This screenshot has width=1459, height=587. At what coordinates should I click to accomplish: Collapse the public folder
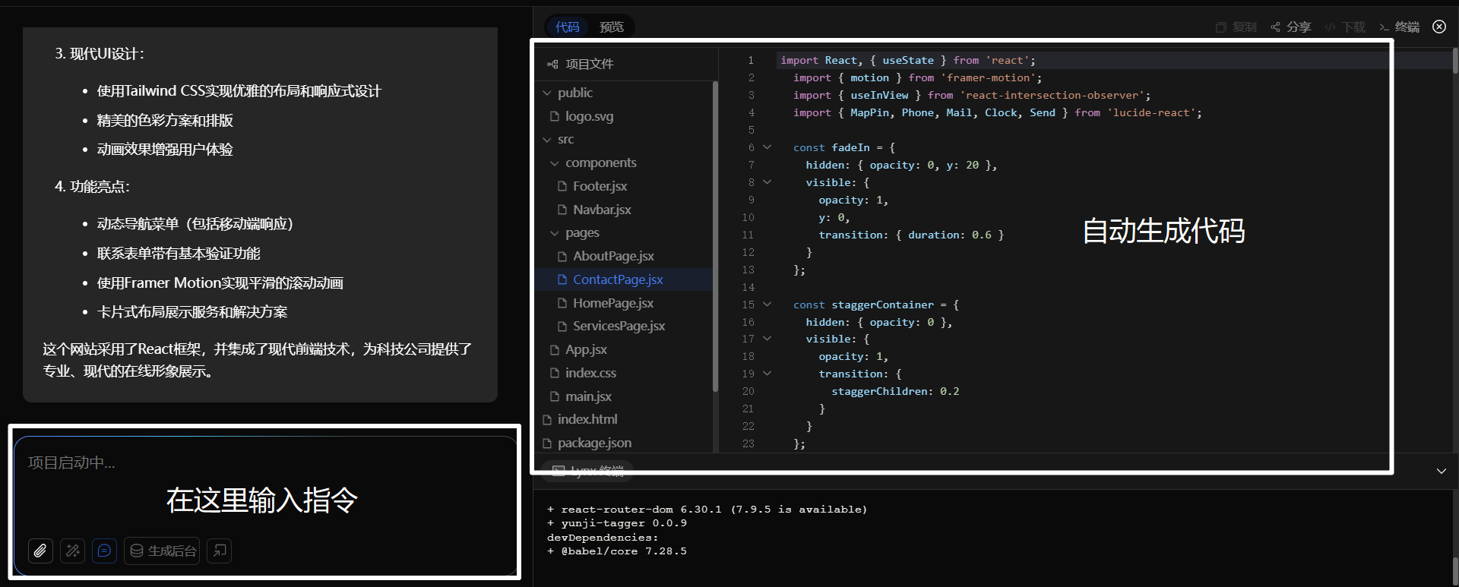[x=547, y=93]
